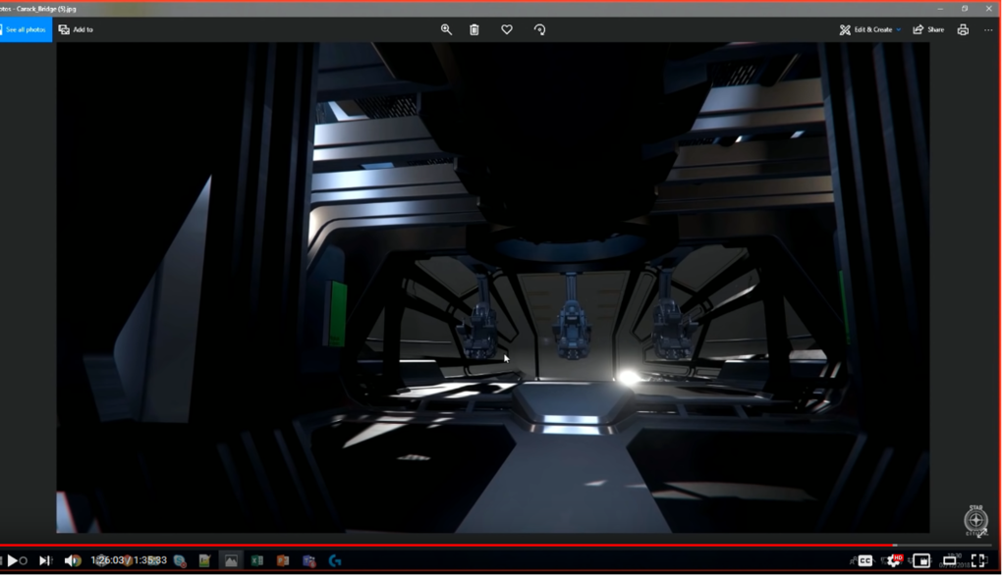
Task: Click the Share button
Action: coord(928,29)
